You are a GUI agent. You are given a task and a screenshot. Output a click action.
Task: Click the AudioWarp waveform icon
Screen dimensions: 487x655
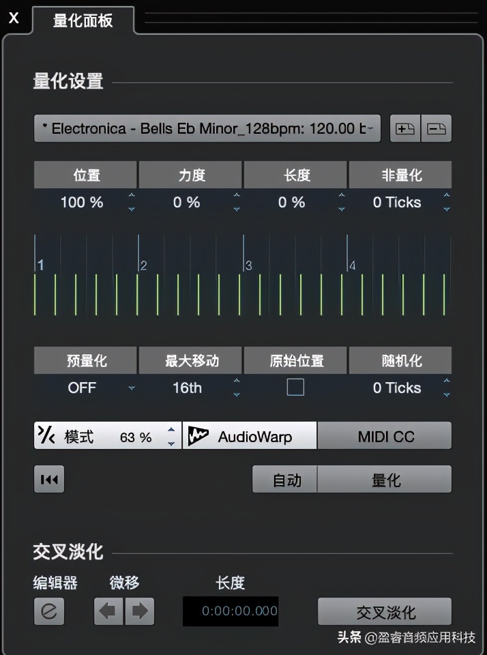click(x=197, y=435)
